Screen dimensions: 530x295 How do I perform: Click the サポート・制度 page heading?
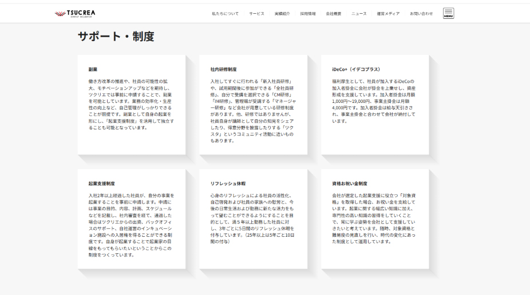click(x=116, y=37)
